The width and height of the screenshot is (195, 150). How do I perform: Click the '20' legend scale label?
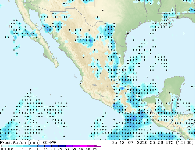point(53,149)
